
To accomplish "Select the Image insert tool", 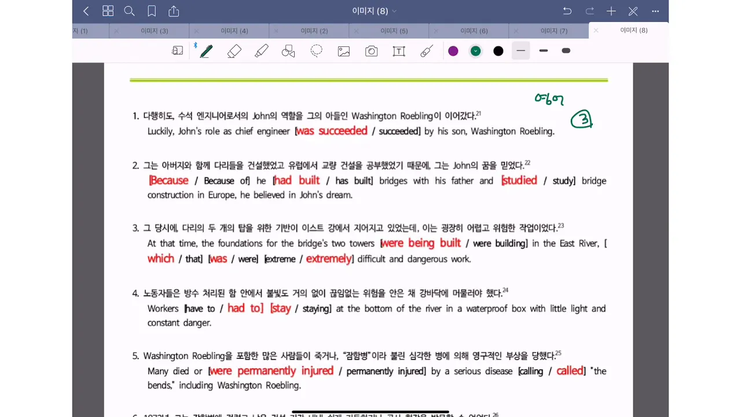I will click(x=344, y=51).
